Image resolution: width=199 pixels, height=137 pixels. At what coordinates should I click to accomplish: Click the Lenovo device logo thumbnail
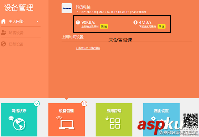[x=67, y=8]
